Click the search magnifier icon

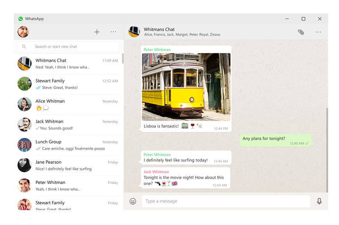(x=24, y=46)
